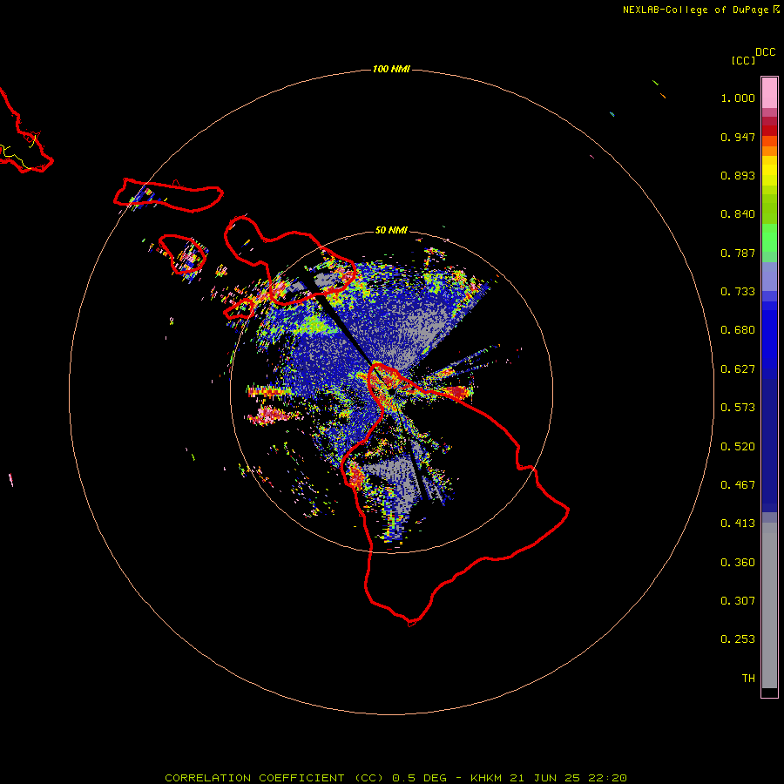The height and width of the screenshot is (784, 784).
Task: Select the 0.627 scale value
Action: [738, 369]
